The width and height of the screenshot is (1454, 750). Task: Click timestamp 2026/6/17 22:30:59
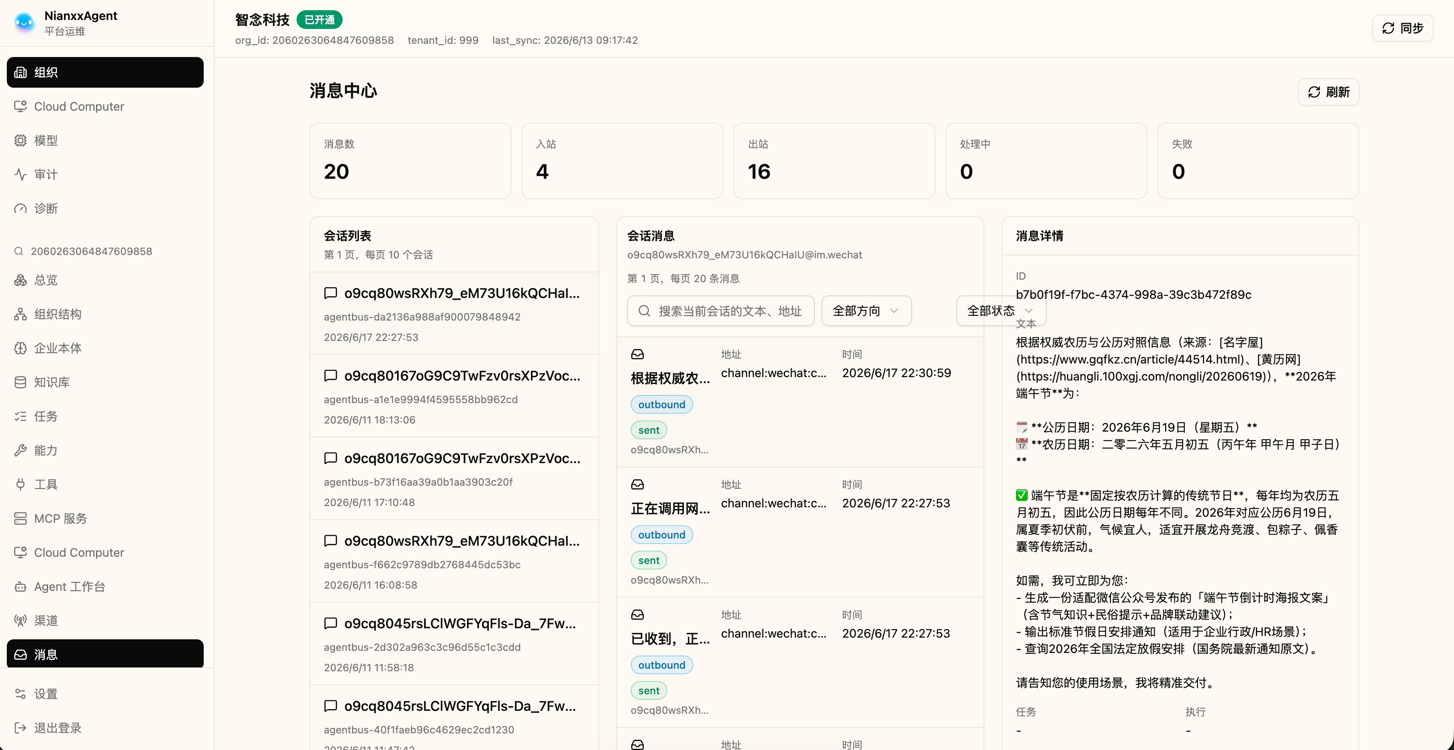point(896,373)
